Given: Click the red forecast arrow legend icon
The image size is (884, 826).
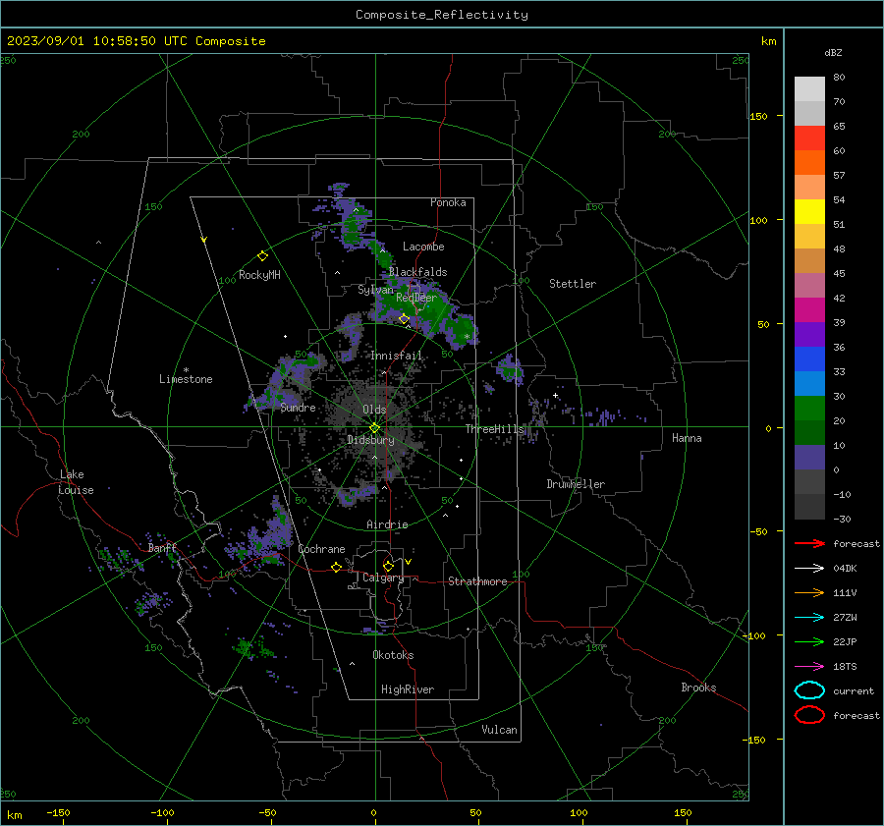Looking at the screenshot, I should pos(809,543).
